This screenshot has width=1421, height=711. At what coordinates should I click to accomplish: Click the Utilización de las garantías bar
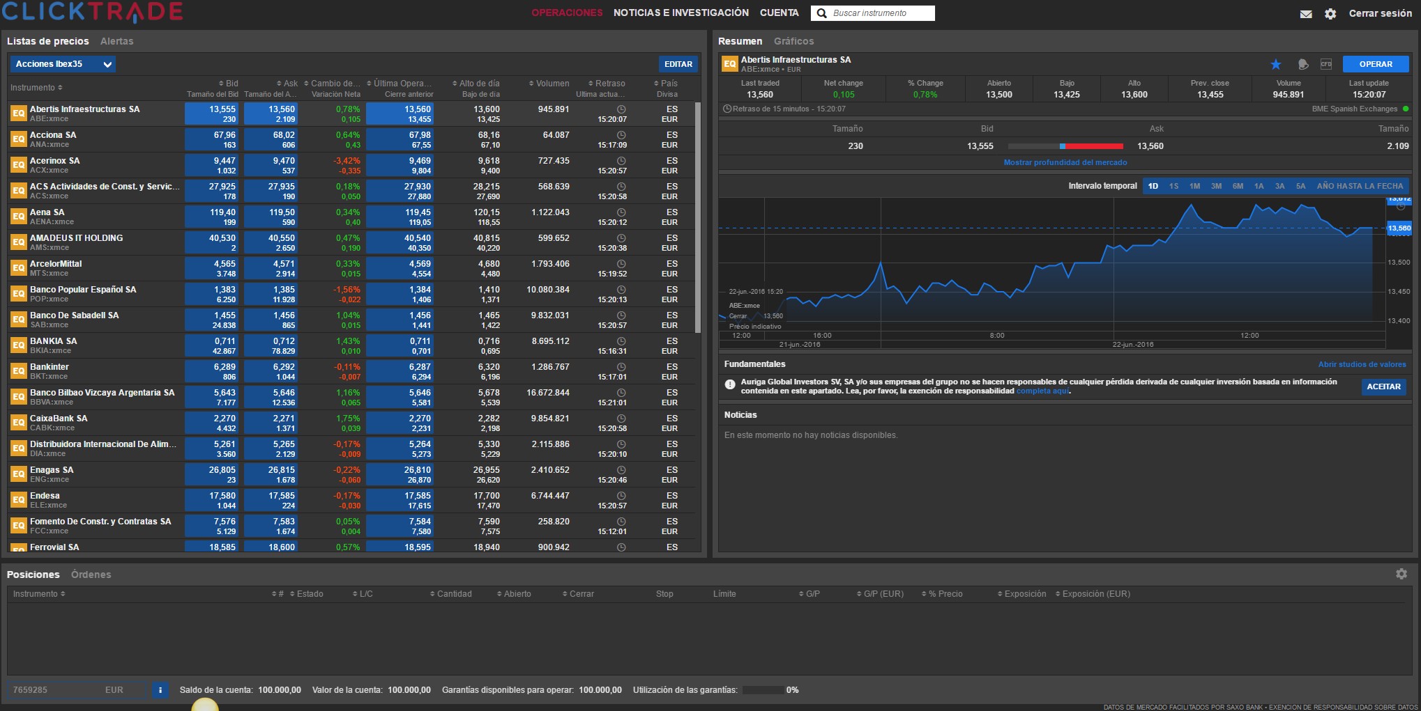[x=763, y=690]
